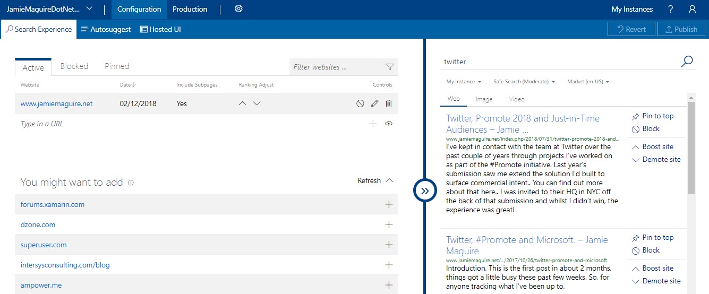Viewport: 709px width, 294px height.
Task: Select the Active websites tab
Action: point(33,67)
